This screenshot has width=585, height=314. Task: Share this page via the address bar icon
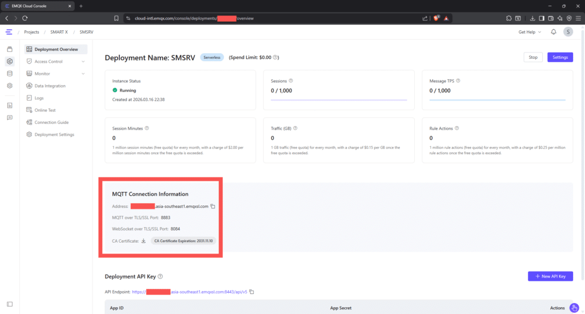pos(425,18)
